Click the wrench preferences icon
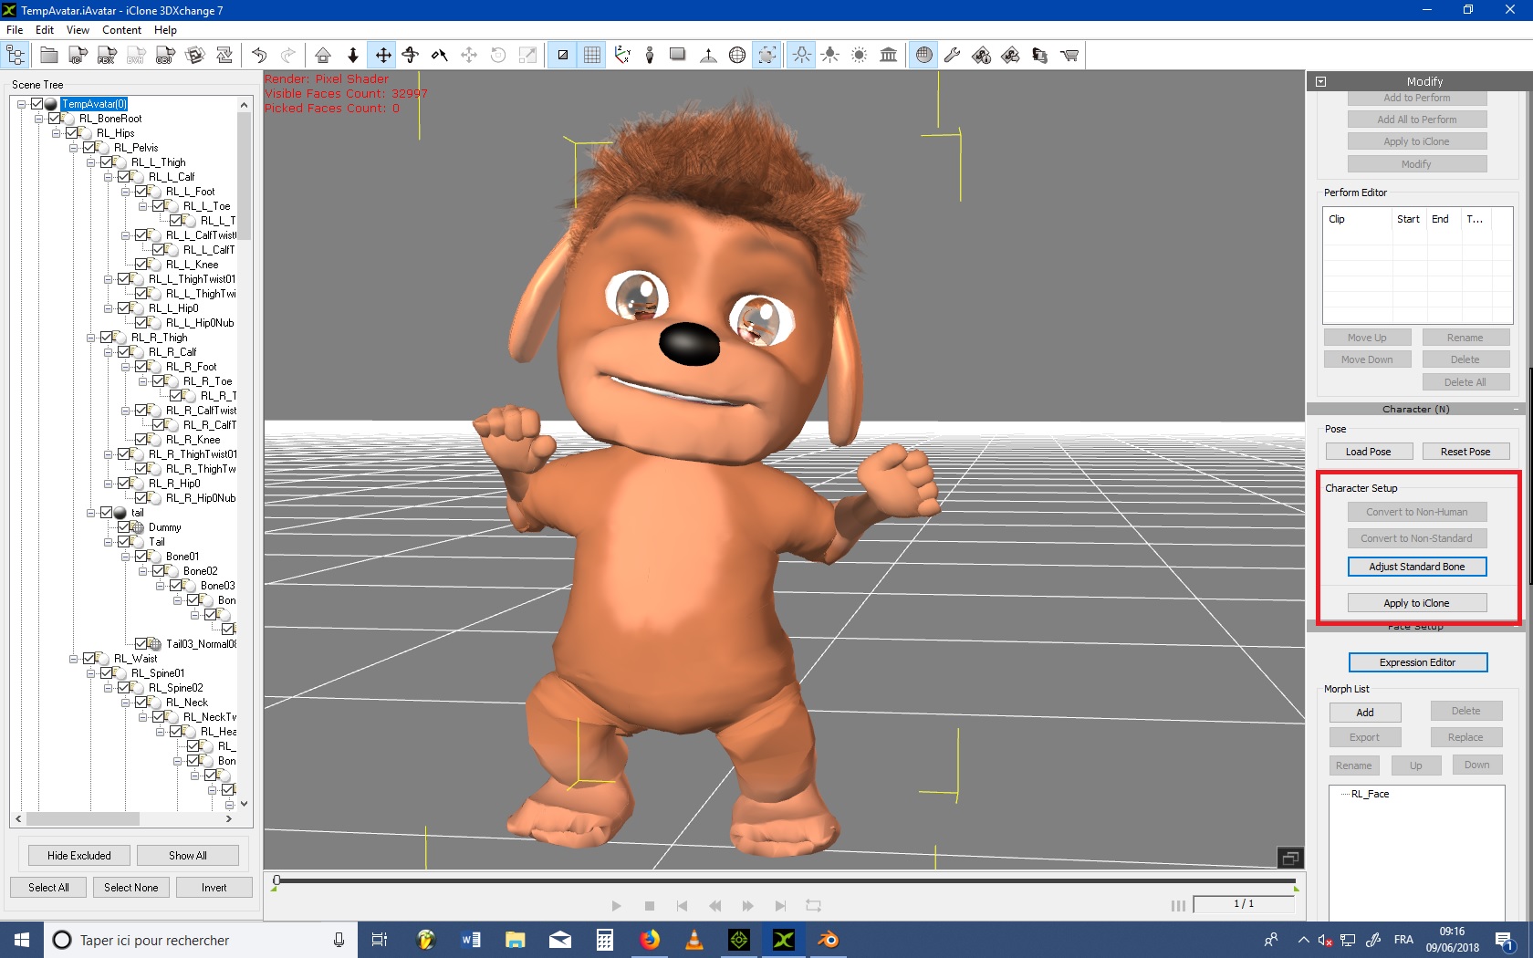The image size is (1533, 958). click(x=952, y=56)
